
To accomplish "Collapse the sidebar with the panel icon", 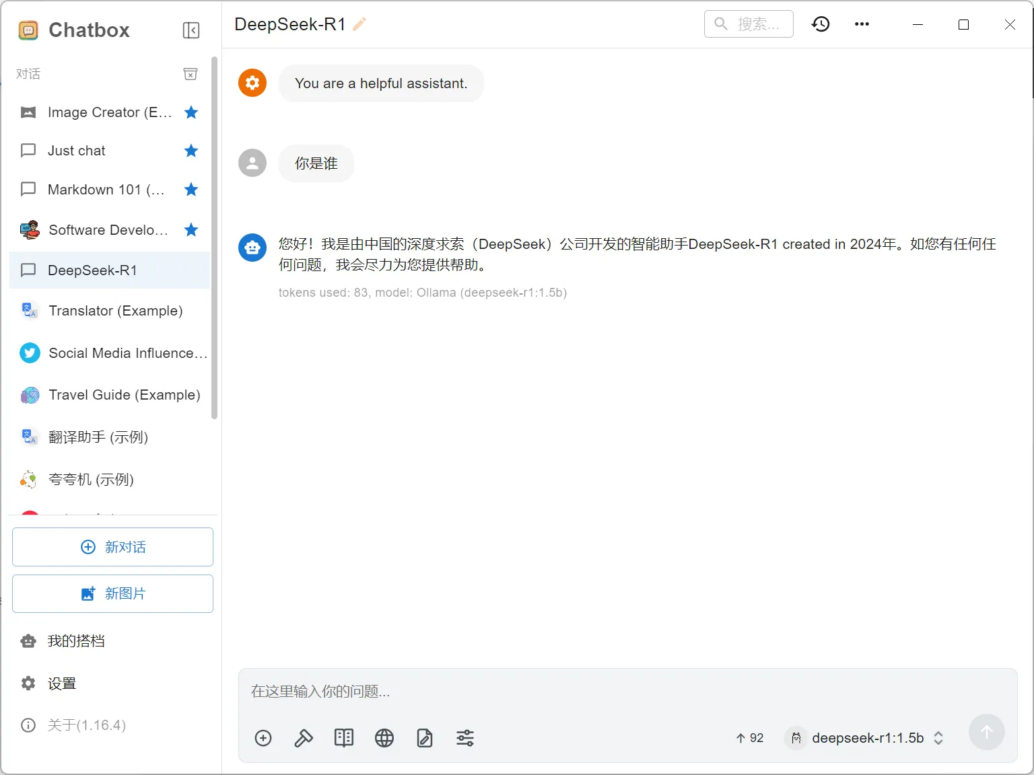I will click(x=191, y=30).
